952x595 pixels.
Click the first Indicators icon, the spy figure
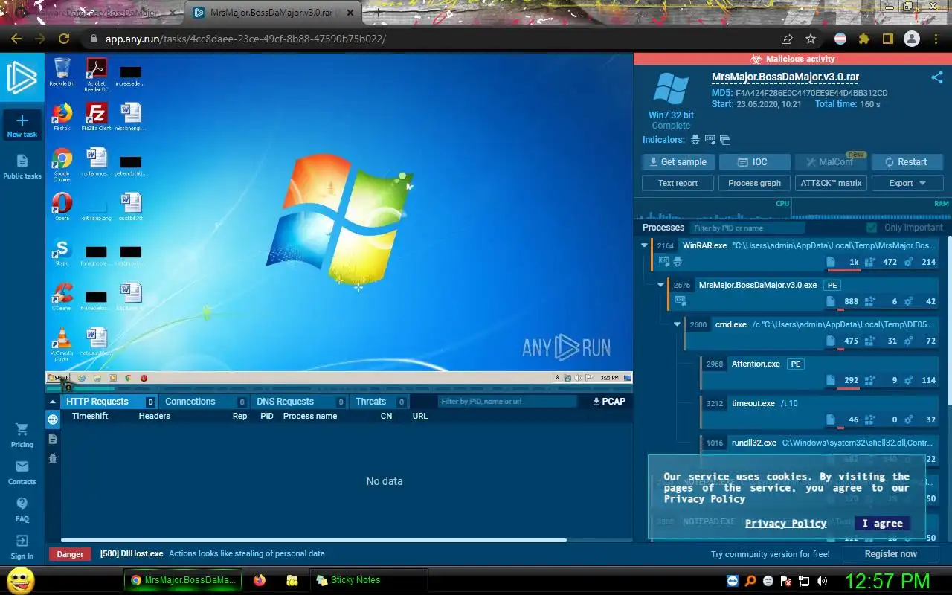pos(695,140)
